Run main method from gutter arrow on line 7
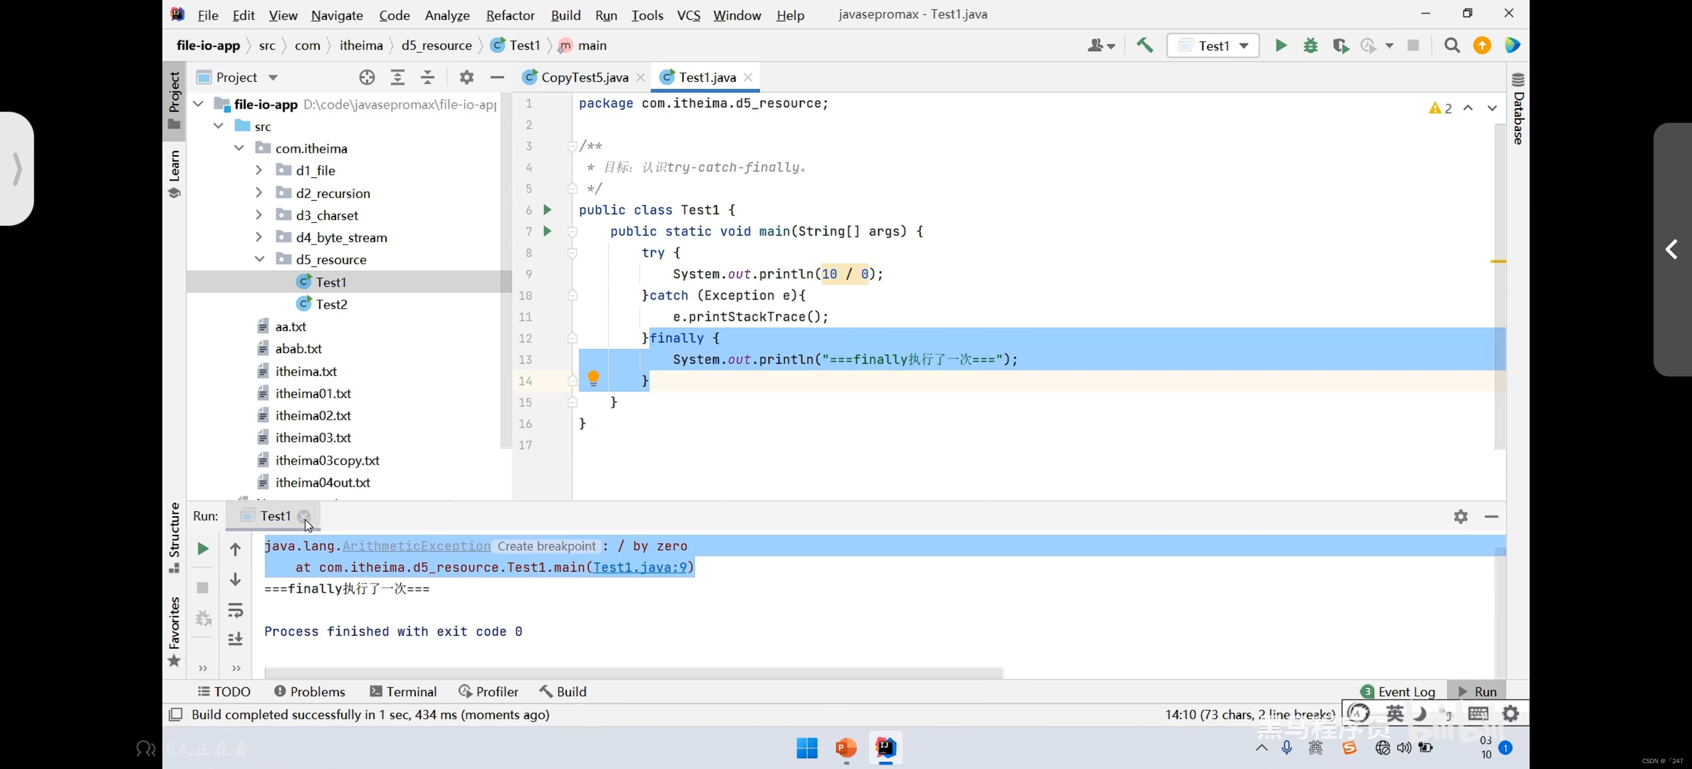 (x=547, y=231)
